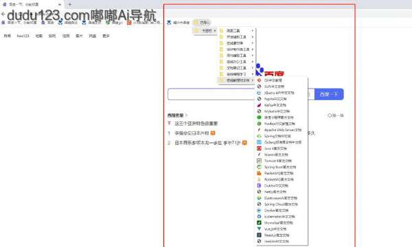The width and height of the screenshot is (412, 247).
Task: Open the Kafka bookmark with feather icon
Action: click(259, 105)
